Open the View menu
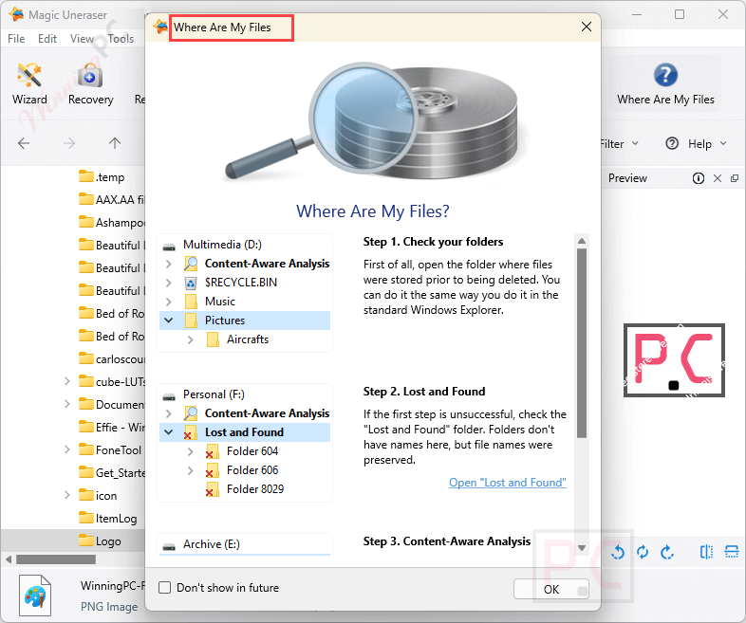This screenshot has height=623, width=746. (82, 39)
